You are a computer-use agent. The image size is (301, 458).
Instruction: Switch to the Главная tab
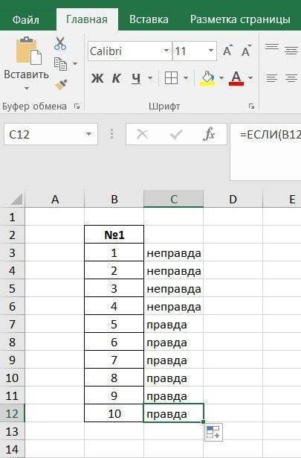click(x=87, y=19)
